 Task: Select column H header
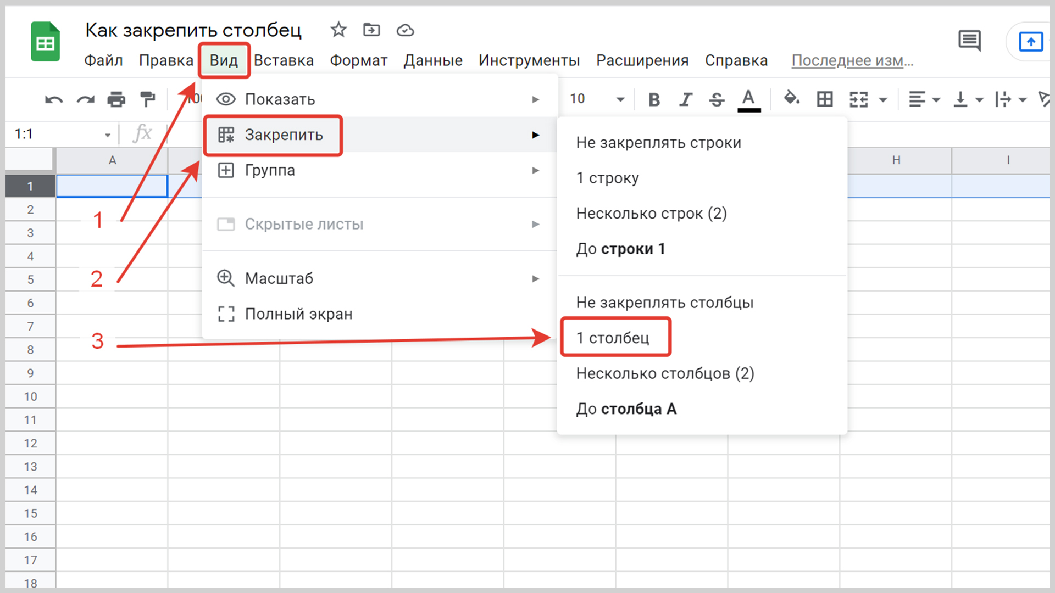(896, 160)
